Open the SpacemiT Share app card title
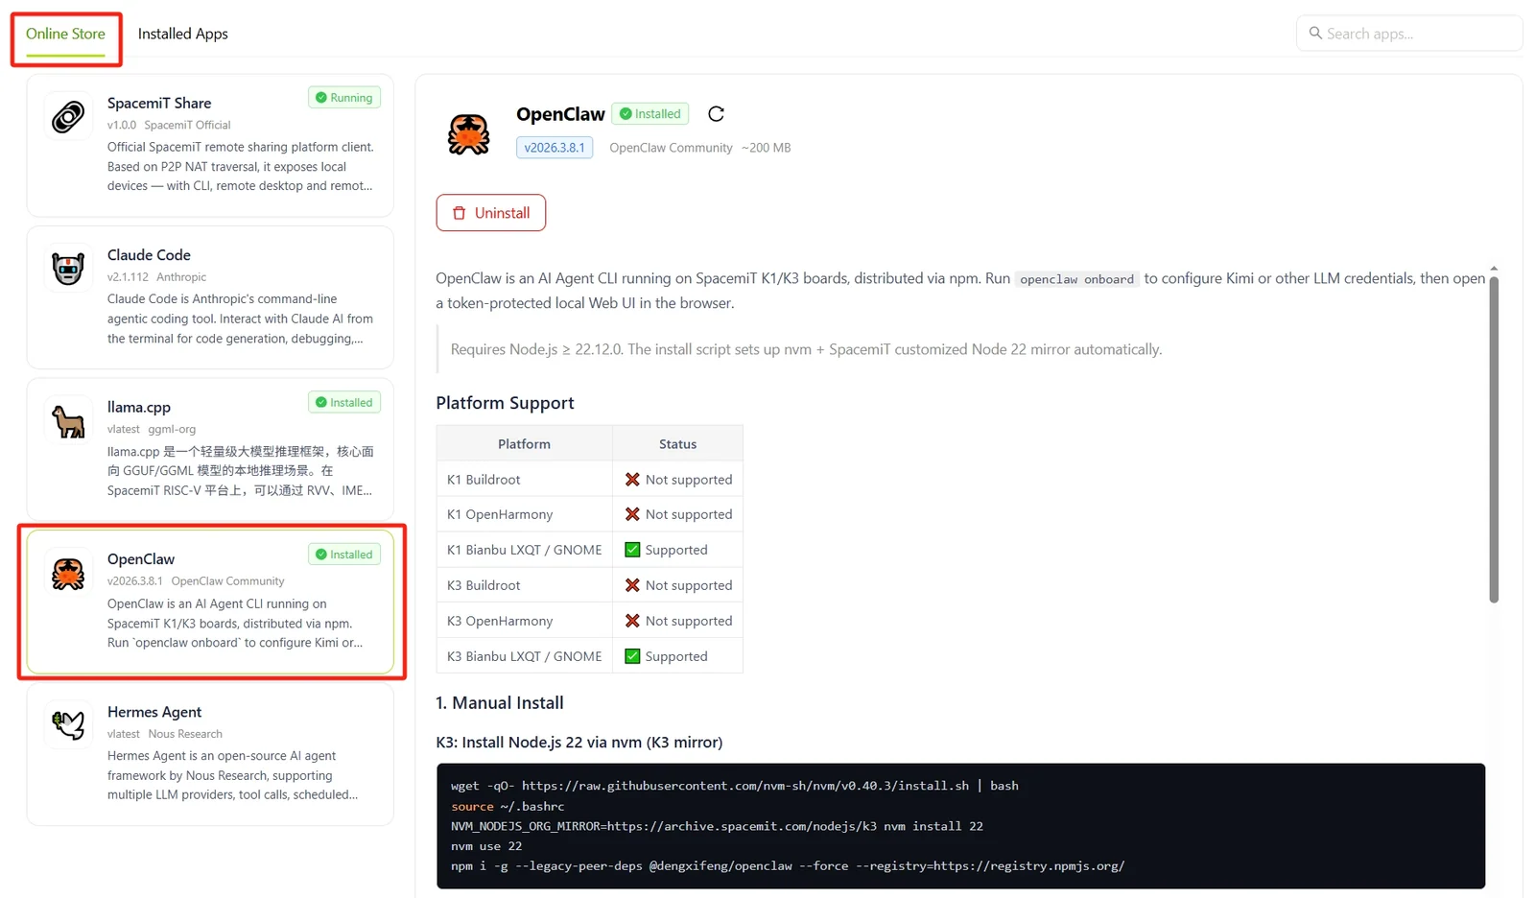Viewport: 1535px width, 898px height. pos(159,103)
